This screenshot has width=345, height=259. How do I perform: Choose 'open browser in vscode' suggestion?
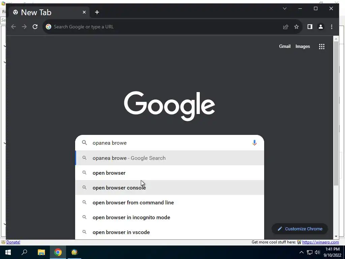click(169, 232)
